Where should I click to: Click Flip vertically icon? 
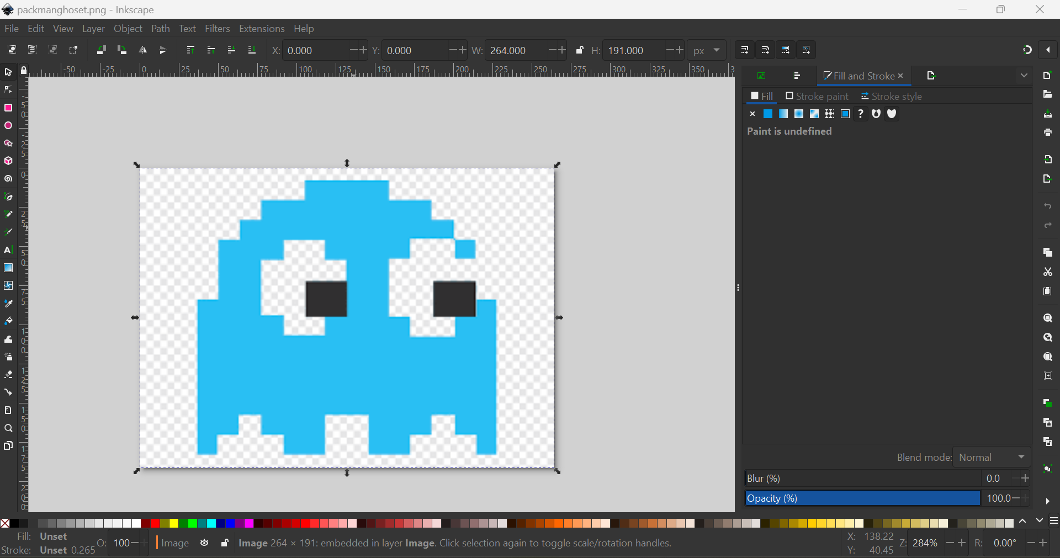pos(163,50)
